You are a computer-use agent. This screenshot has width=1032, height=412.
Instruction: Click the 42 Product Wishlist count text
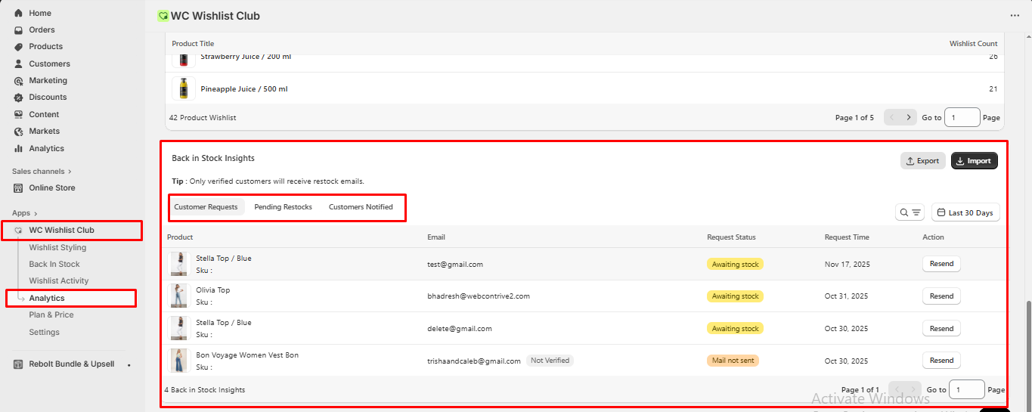coord(203,118)
